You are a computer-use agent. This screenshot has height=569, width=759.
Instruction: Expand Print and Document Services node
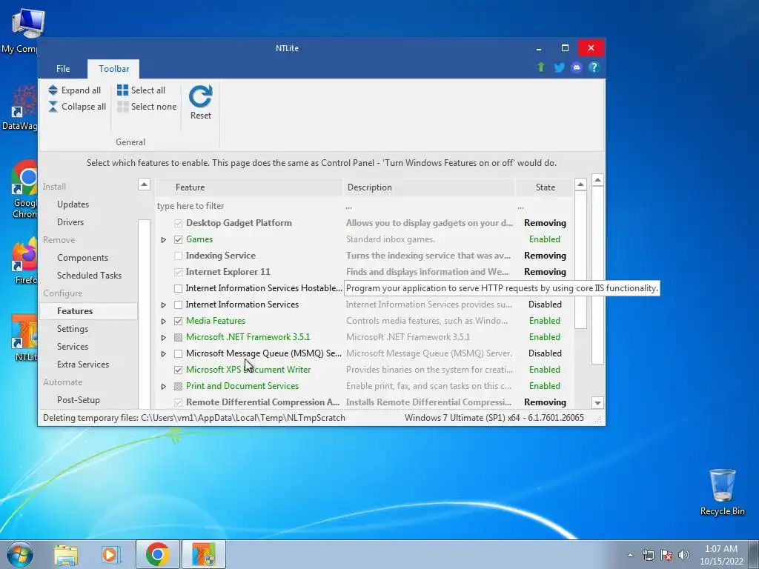164,386
